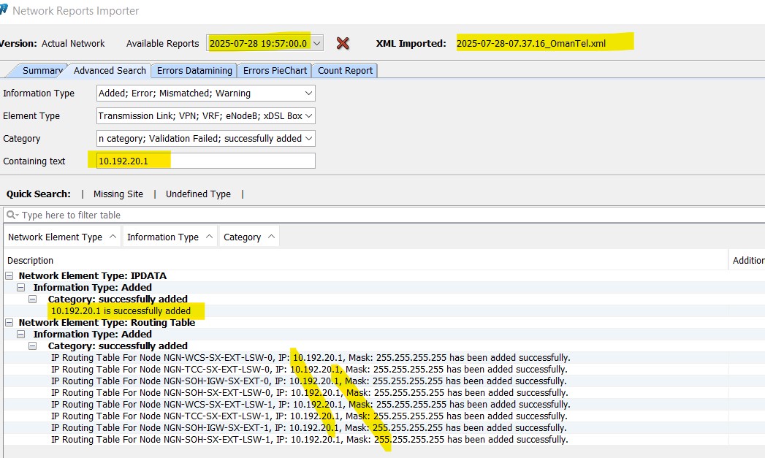Open the Information Type dropdown

pos(309,93)
